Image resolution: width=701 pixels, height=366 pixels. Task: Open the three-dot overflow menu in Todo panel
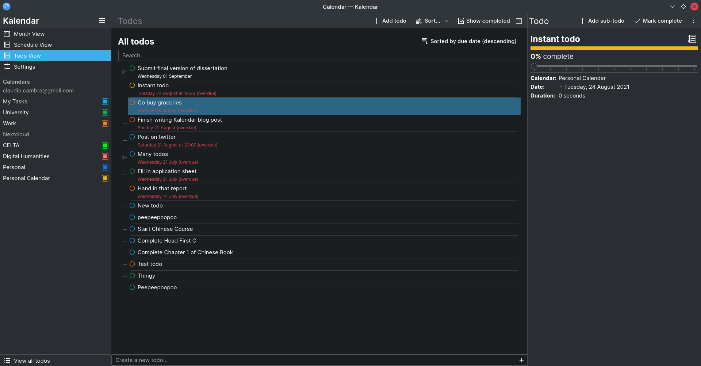(693, 21)
